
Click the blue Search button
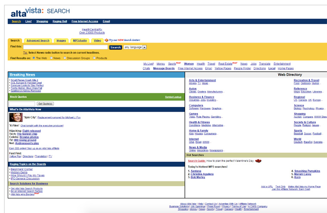[x=116, y=48]
